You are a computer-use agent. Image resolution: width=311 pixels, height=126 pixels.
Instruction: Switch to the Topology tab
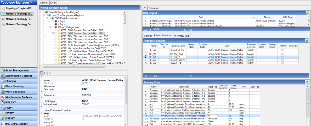tap(153, 8)
